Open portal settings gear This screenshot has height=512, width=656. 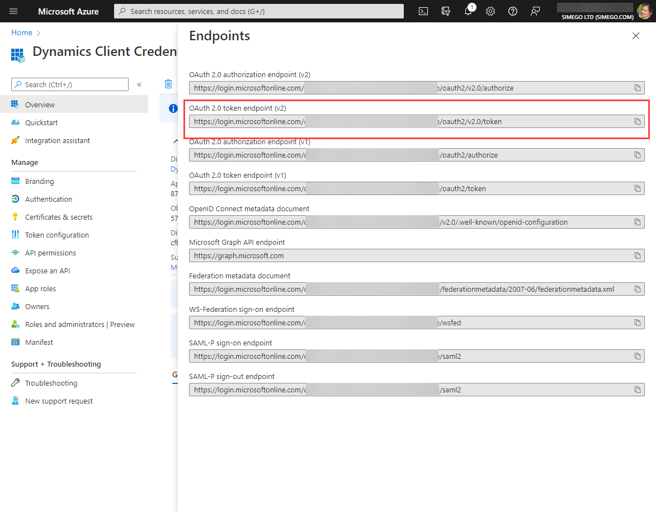490,11
